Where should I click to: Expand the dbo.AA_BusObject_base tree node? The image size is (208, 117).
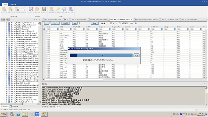[6, 37]
